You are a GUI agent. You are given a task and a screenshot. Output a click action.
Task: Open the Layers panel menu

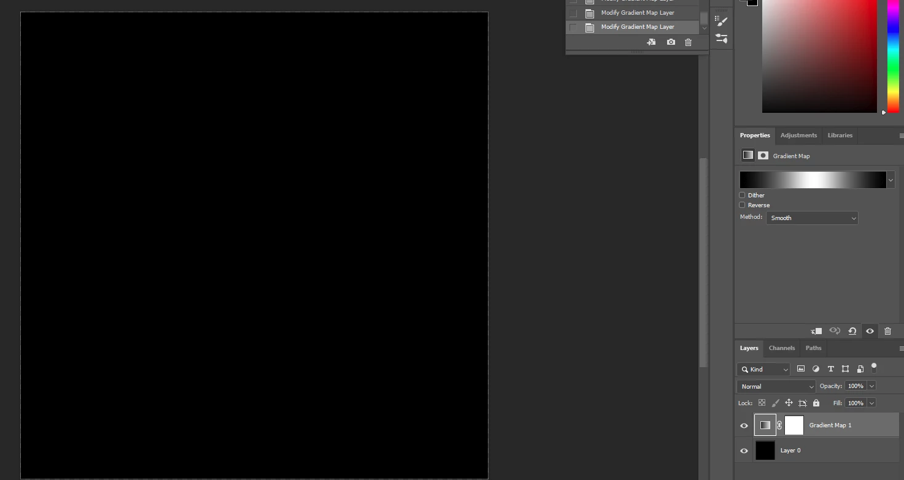[901, 348]
